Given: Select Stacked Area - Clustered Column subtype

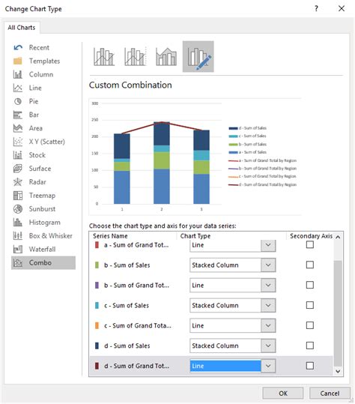Looking at the screenshot, I should (166, 56).
